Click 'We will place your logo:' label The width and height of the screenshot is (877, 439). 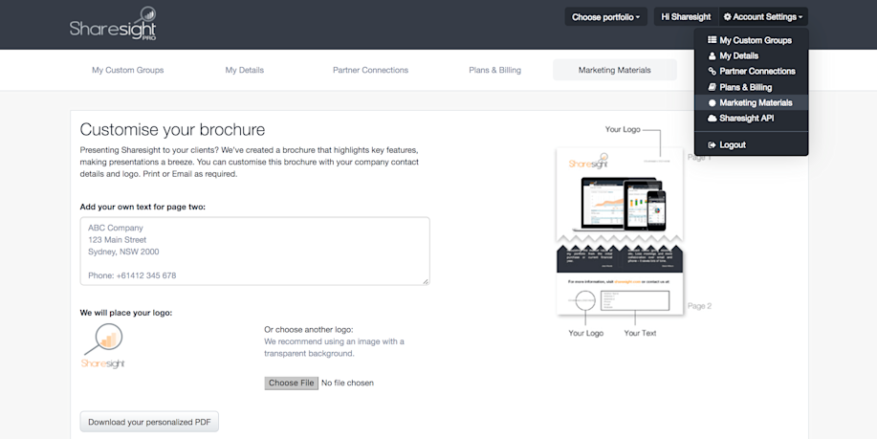coord(126,313)
